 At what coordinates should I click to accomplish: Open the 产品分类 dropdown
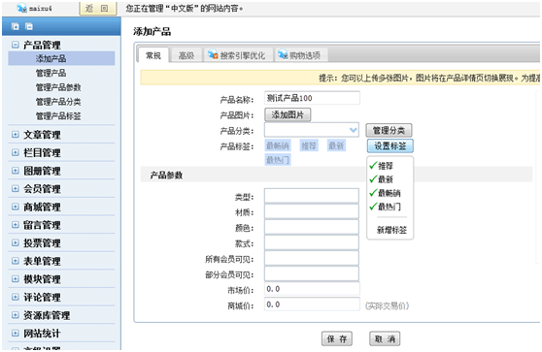[312, 130]
